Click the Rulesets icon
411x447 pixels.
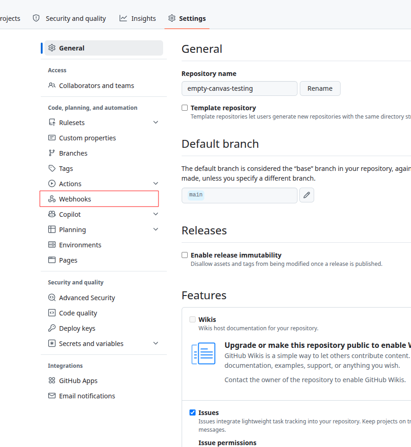click(x=51, y=123)
